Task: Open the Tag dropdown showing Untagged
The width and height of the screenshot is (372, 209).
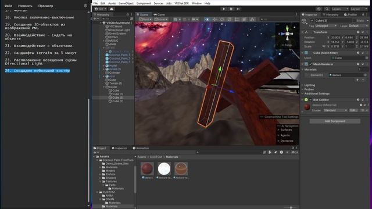Action: (326, 26)
